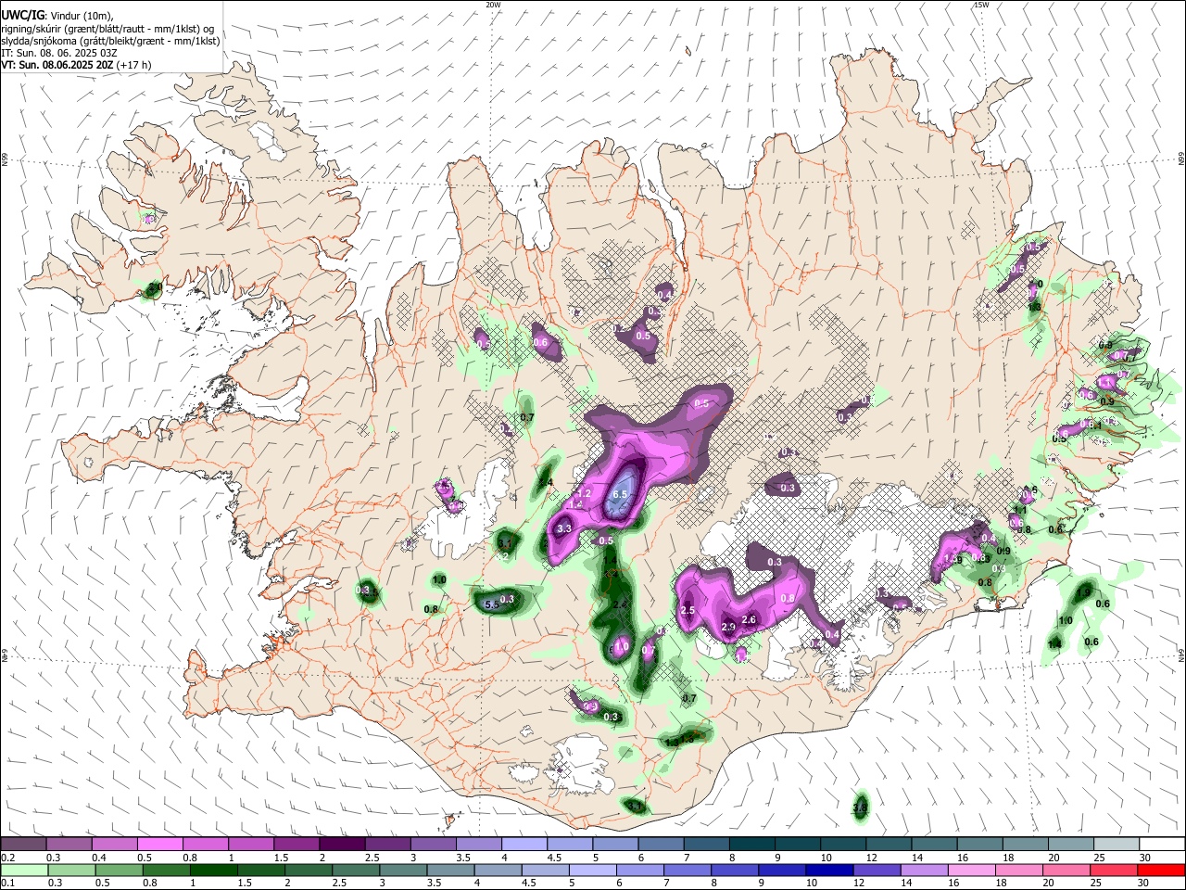
Task: Click the 6.5 value in the blue core
Action: (620, 494)
